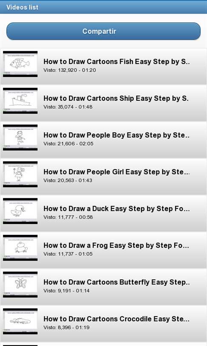Select How to Draw Cartoons Crocodile title

point(116,319)
